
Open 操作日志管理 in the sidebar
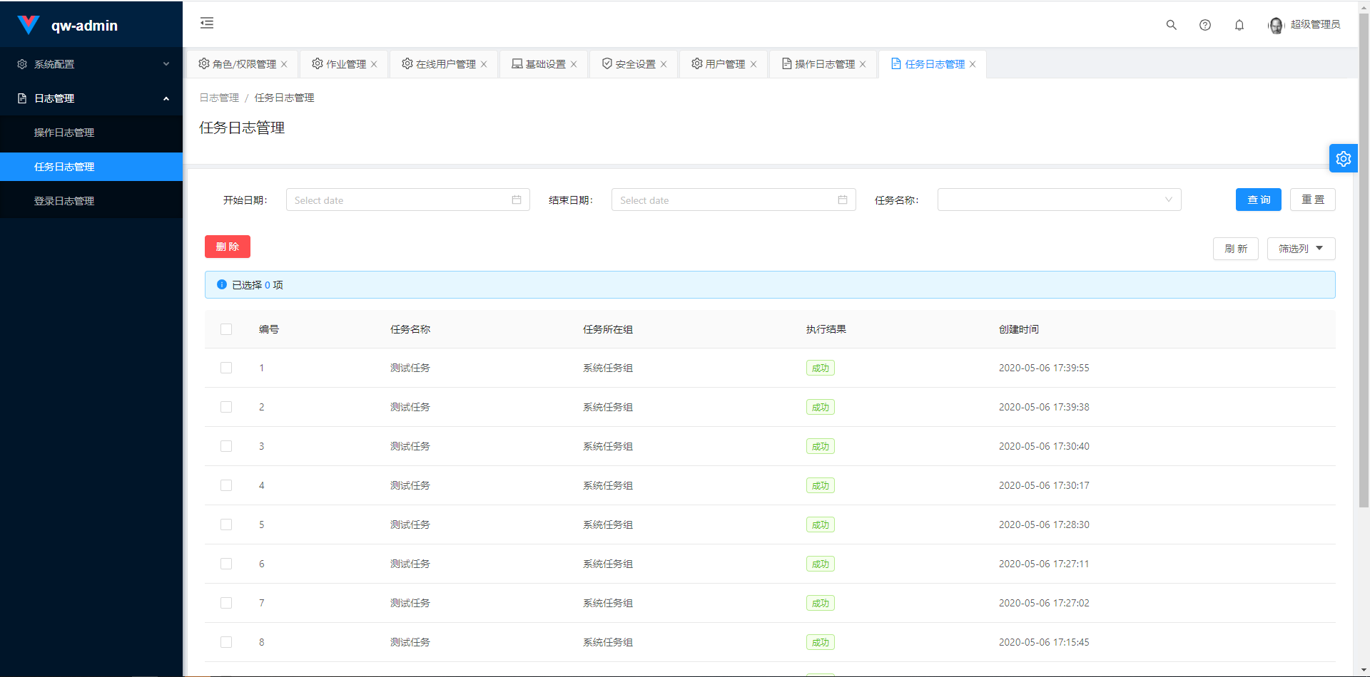(91, 133)
